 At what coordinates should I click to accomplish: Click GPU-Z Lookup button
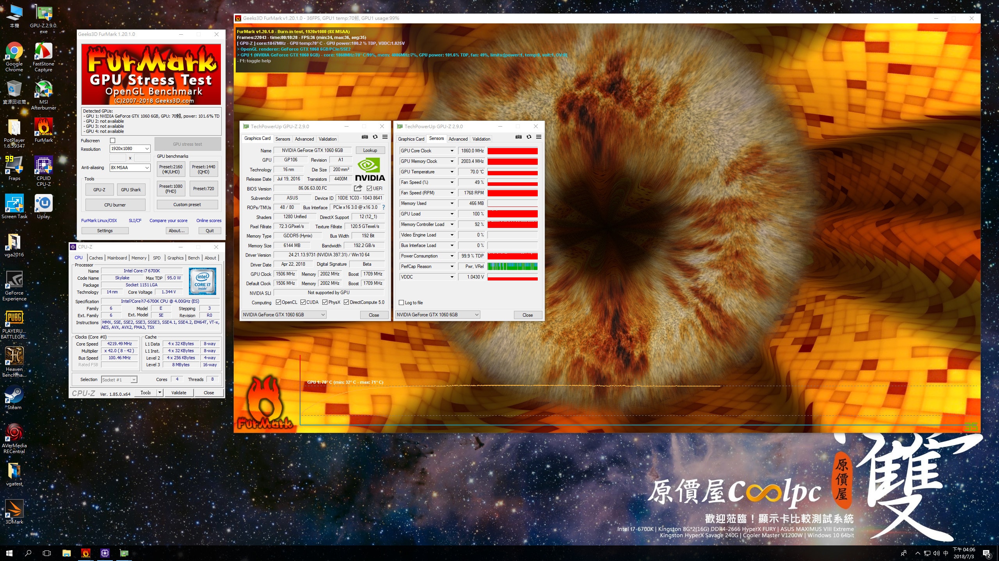coord(370,150)
